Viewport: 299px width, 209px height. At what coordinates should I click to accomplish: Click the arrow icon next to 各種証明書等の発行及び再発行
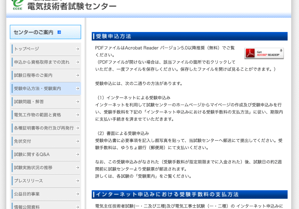78,128
